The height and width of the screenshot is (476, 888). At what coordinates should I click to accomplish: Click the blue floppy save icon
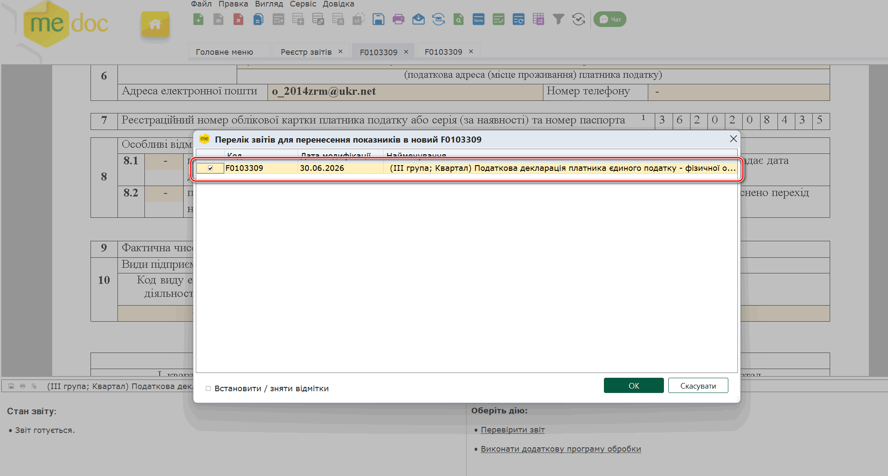(x=379, y=19)
